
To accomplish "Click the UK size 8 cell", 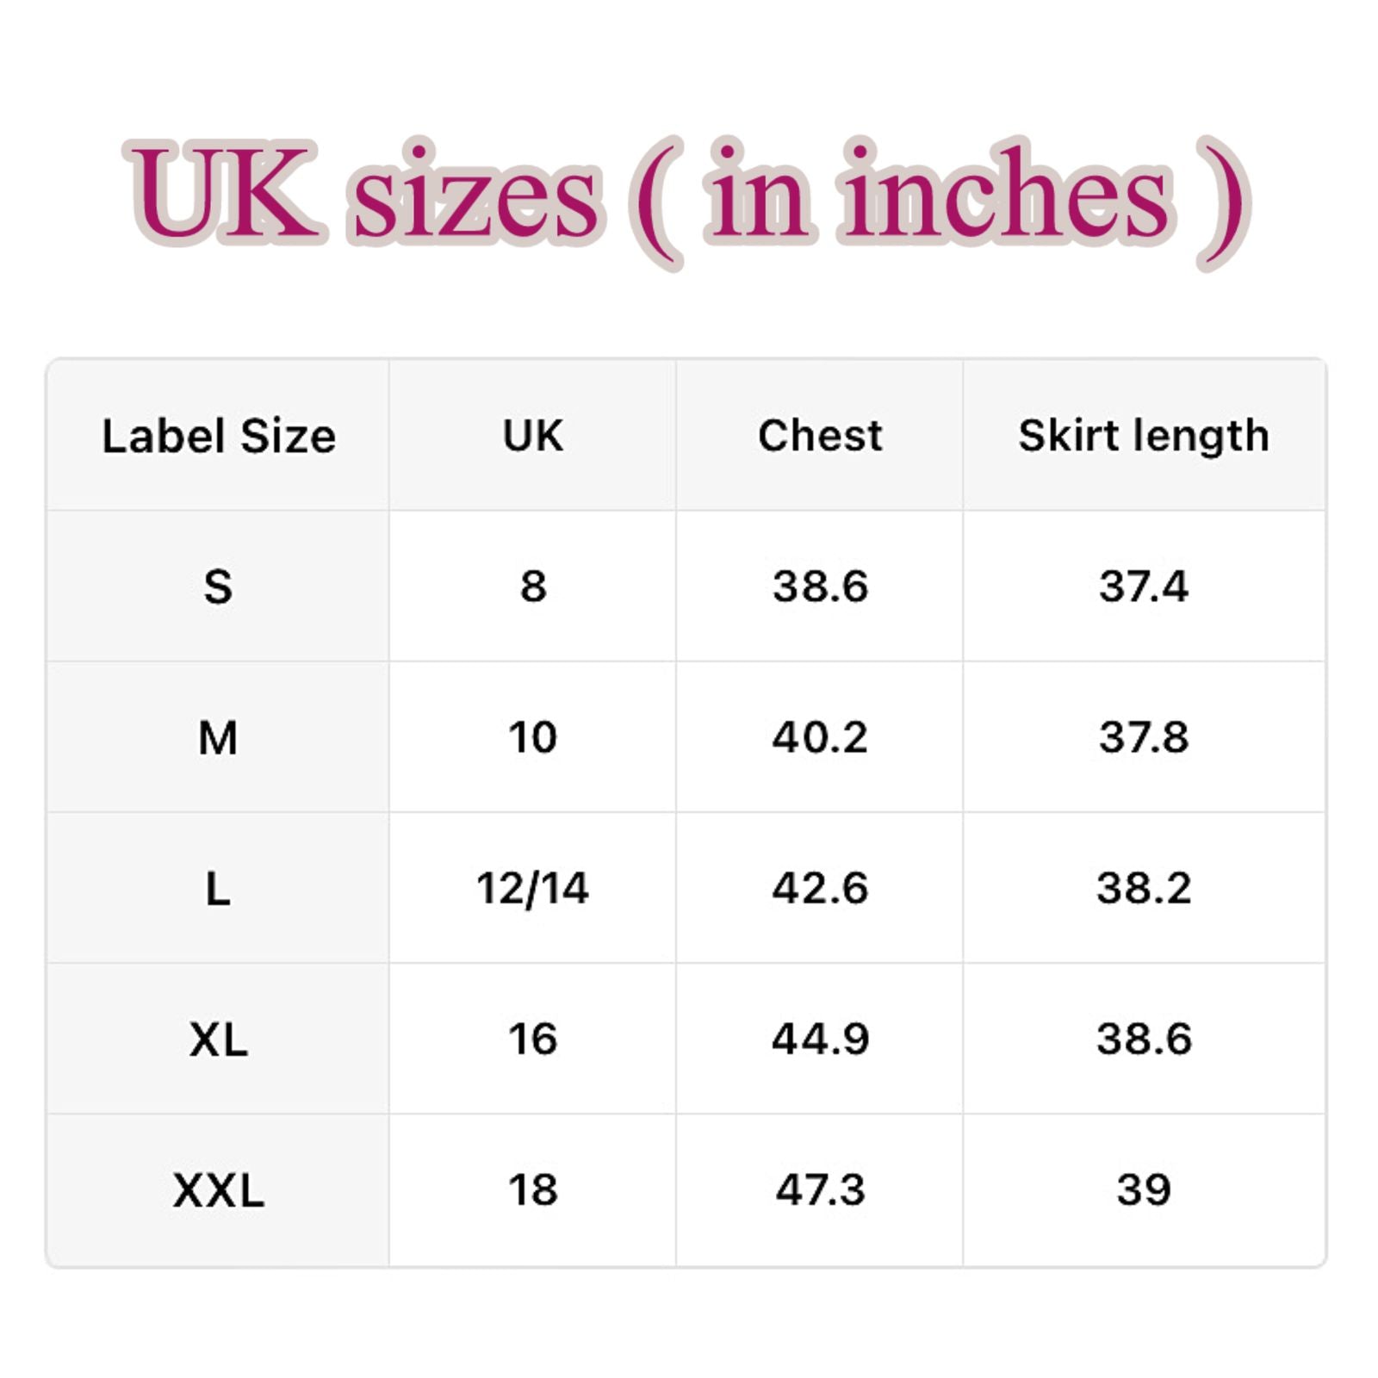I will click(x=533, y=587).
